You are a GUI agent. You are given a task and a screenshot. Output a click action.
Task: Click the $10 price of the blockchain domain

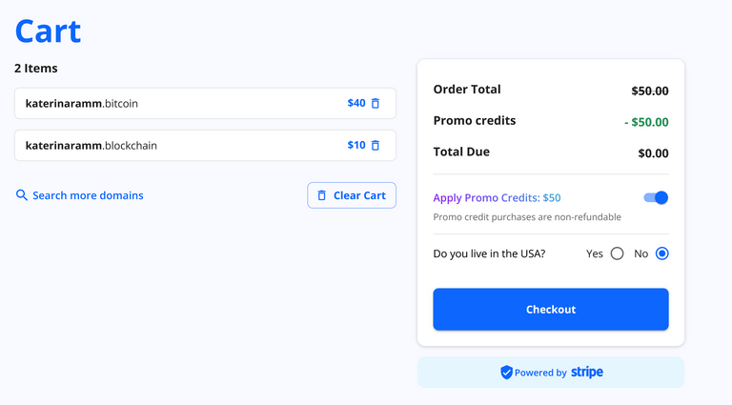356,145
